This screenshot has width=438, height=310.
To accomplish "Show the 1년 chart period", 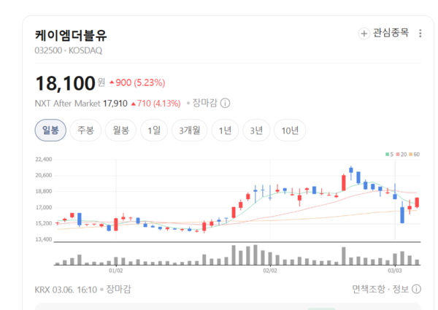I will pos(226,131).
